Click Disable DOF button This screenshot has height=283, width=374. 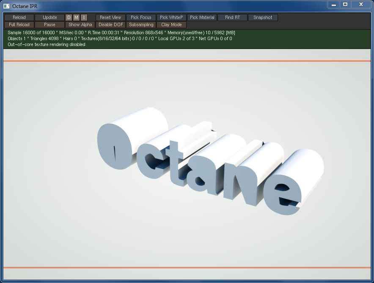click(111, 24)
